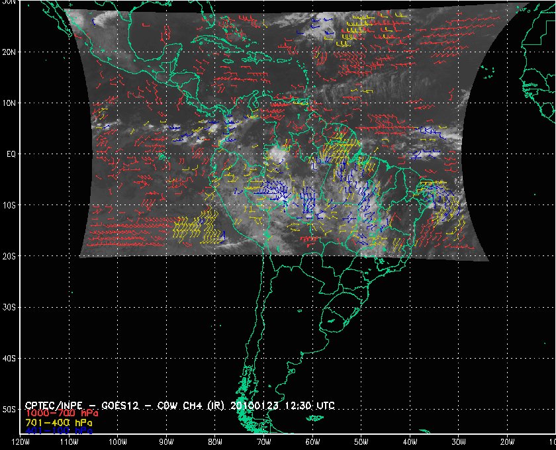Click the 90W longitude label
The image size is (556, 450).
tap(166, 441)
